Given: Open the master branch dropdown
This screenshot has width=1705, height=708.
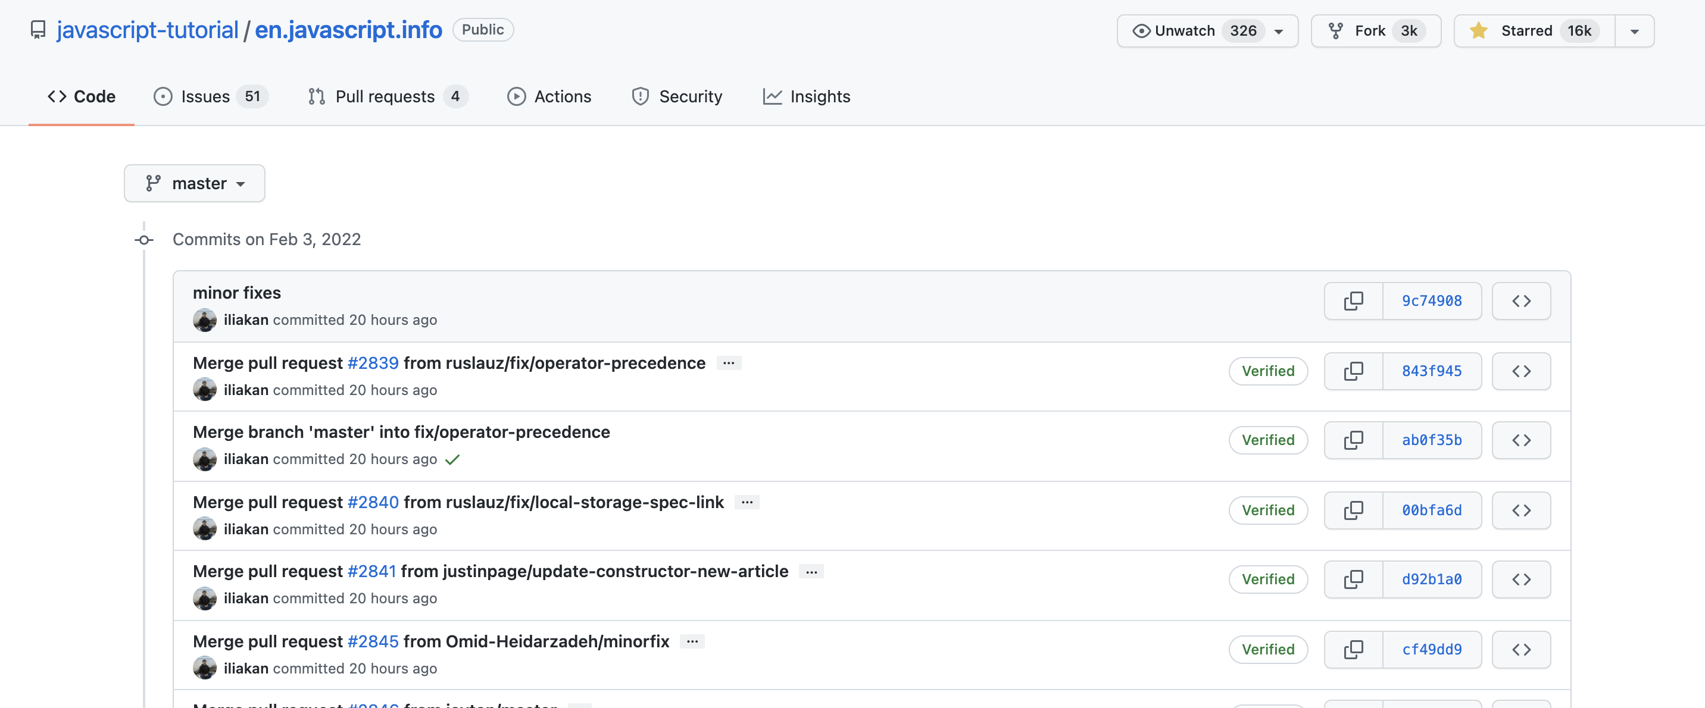Looking at the screenshot, I should 195,183.
